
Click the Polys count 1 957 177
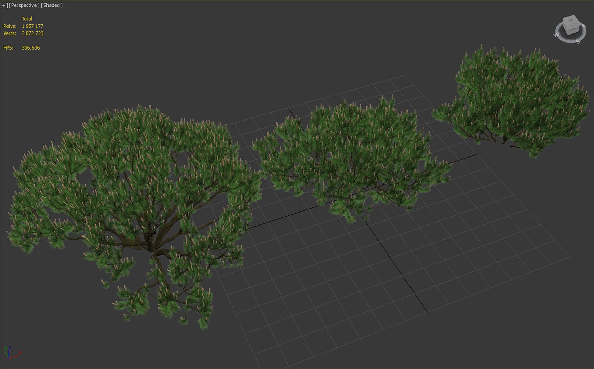click(x=32, y=26)
